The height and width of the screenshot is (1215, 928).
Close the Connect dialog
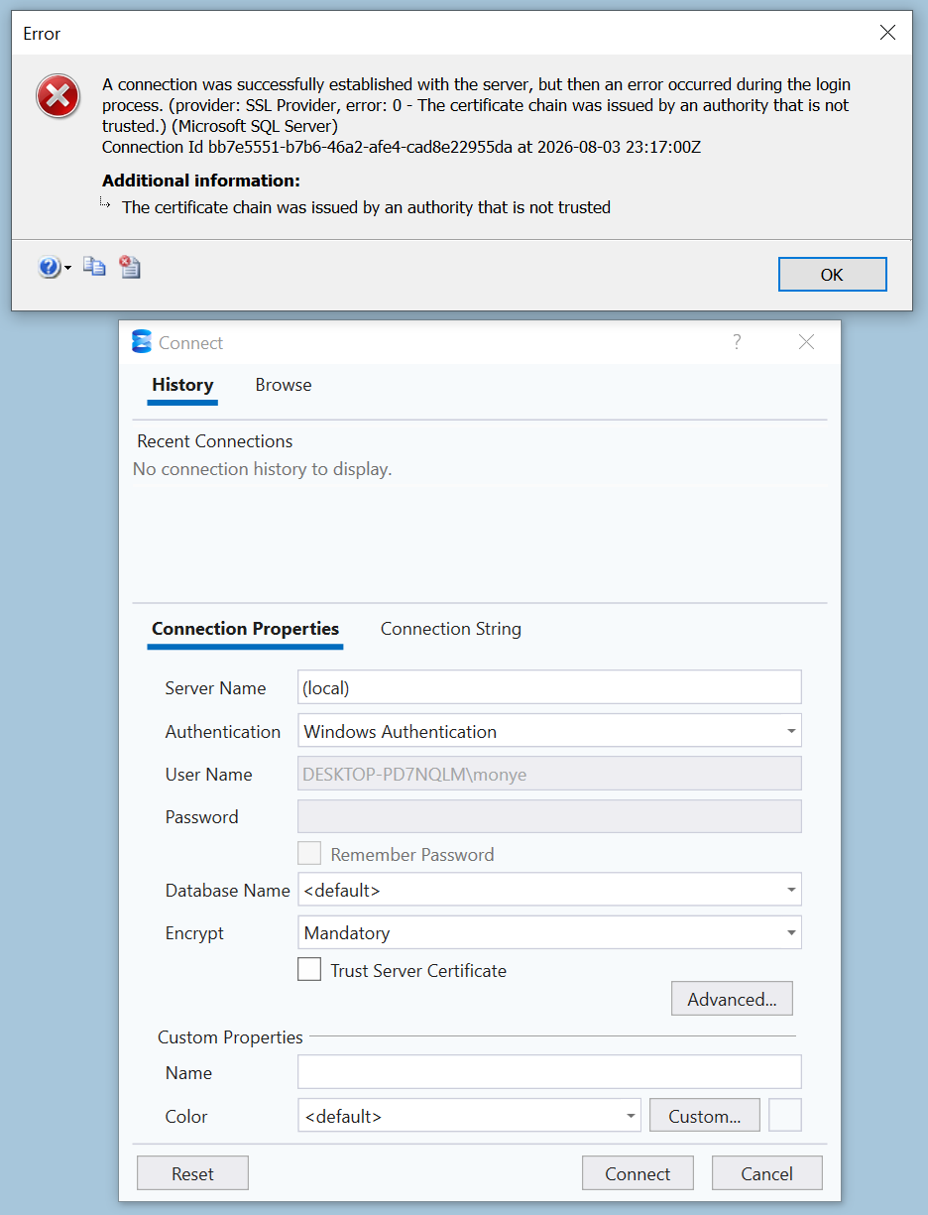pyautogui.click(x=806, y=342)
